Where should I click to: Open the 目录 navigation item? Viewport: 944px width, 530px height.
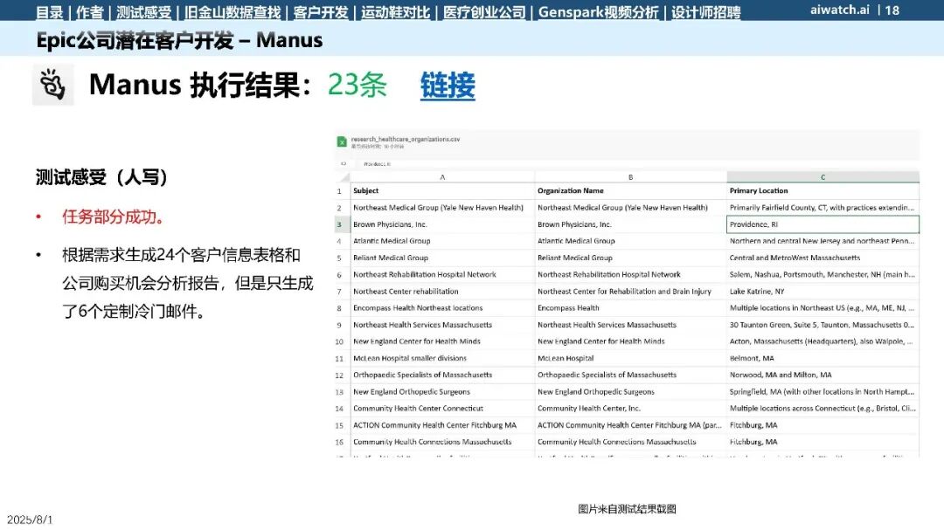tap(49, 12)
